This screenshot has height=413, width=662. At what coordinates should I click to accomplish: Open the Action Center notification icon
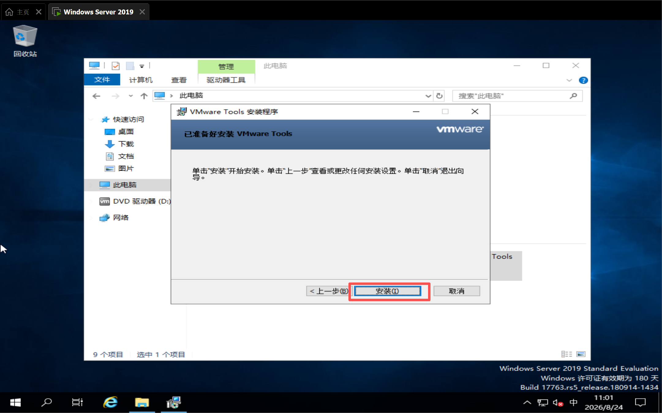tap(640, 402)
